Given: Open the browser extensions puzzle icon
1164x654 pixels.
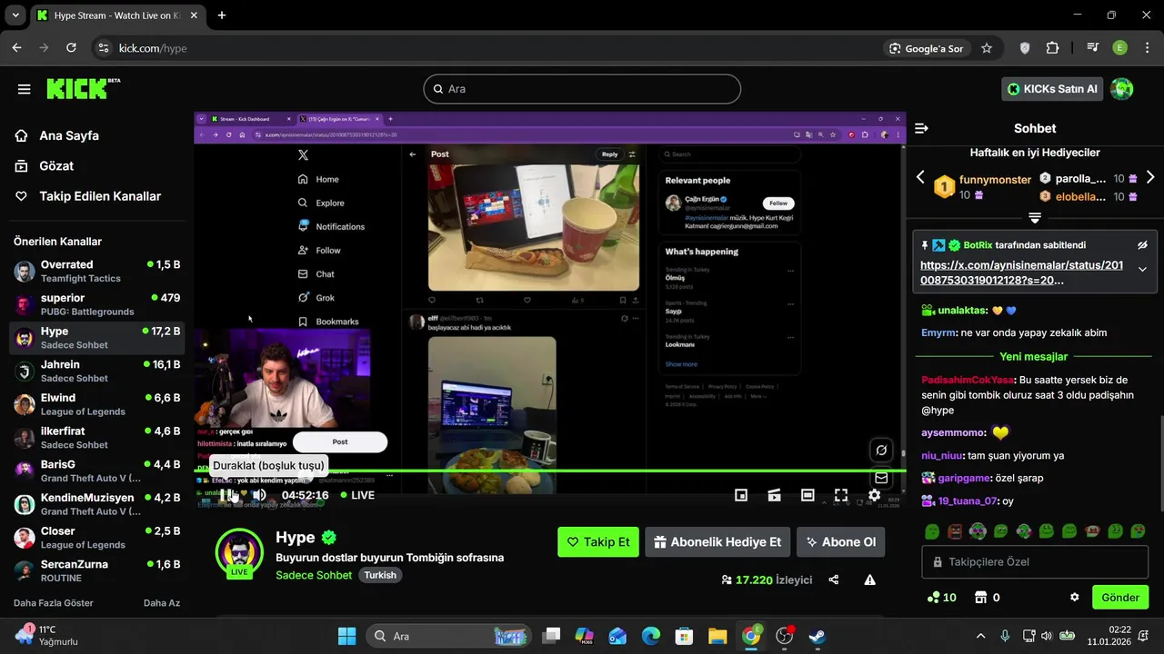Looking at the screenshot, I should [1053, 48].
